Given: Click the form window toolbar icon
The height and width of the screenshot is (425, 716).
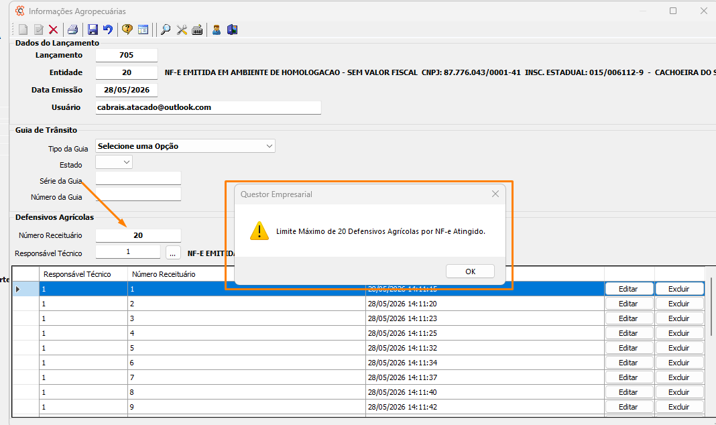Looking at the screenshot, I should 143,29.
